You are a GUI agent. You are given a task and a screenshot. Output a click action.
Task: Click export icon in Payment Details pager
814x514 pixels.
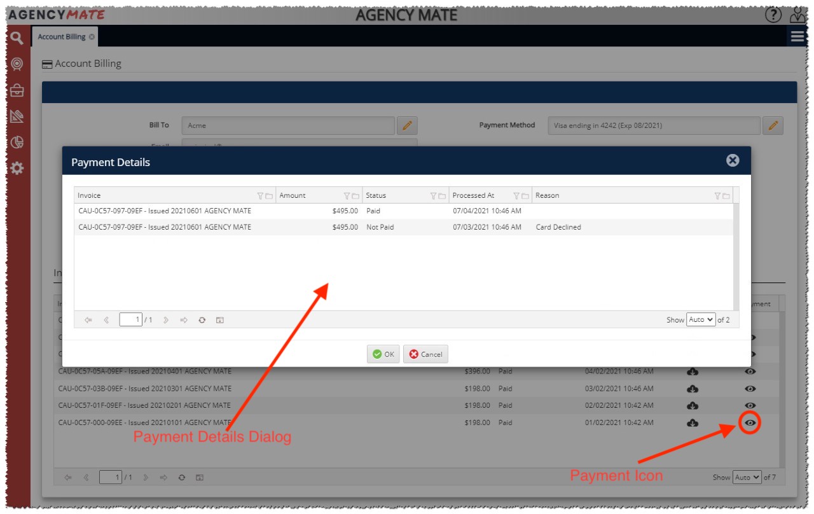pos(219,320)
